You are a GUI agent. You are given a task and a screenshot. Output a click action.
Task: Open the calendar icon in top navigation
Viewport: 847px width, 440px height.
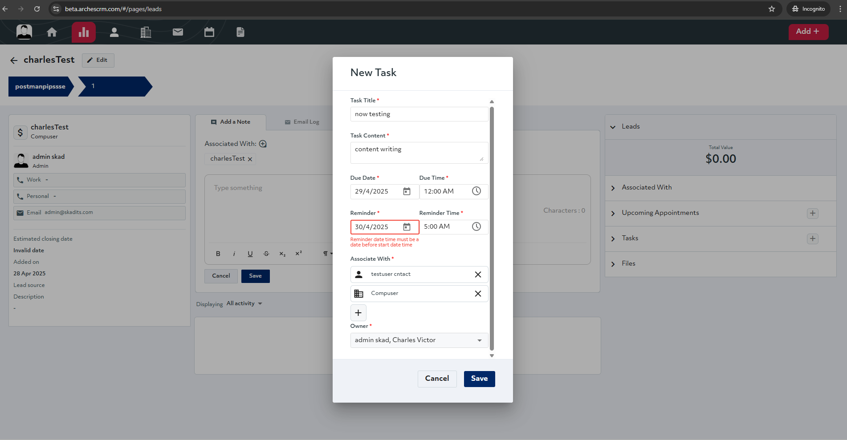click(x=209, y=32)
